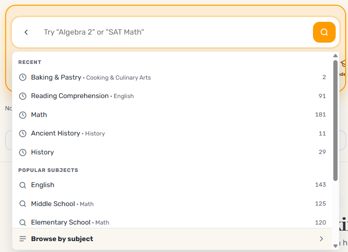Click scrollbar down arrow in suggestions list
348x252 pixels.
tap(335, 246)
